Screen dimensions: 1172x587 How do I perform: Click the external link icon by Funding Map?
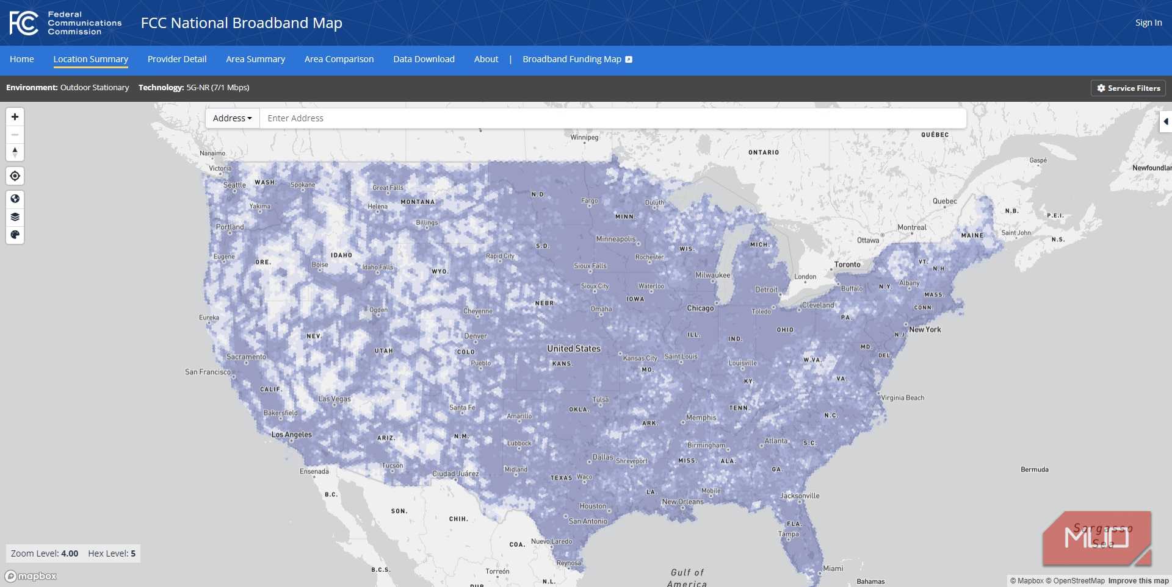(x=629, y=59)
